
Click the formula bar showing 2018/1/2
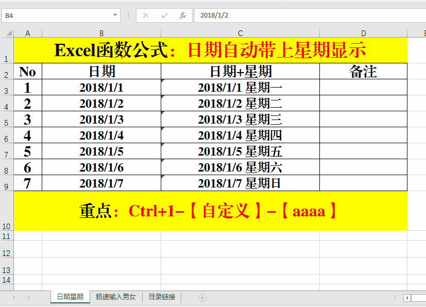click(x=310, y=15)
